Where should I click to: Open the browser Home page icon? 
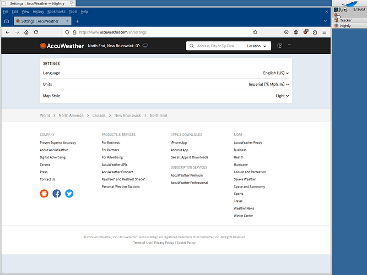(26, 32)
